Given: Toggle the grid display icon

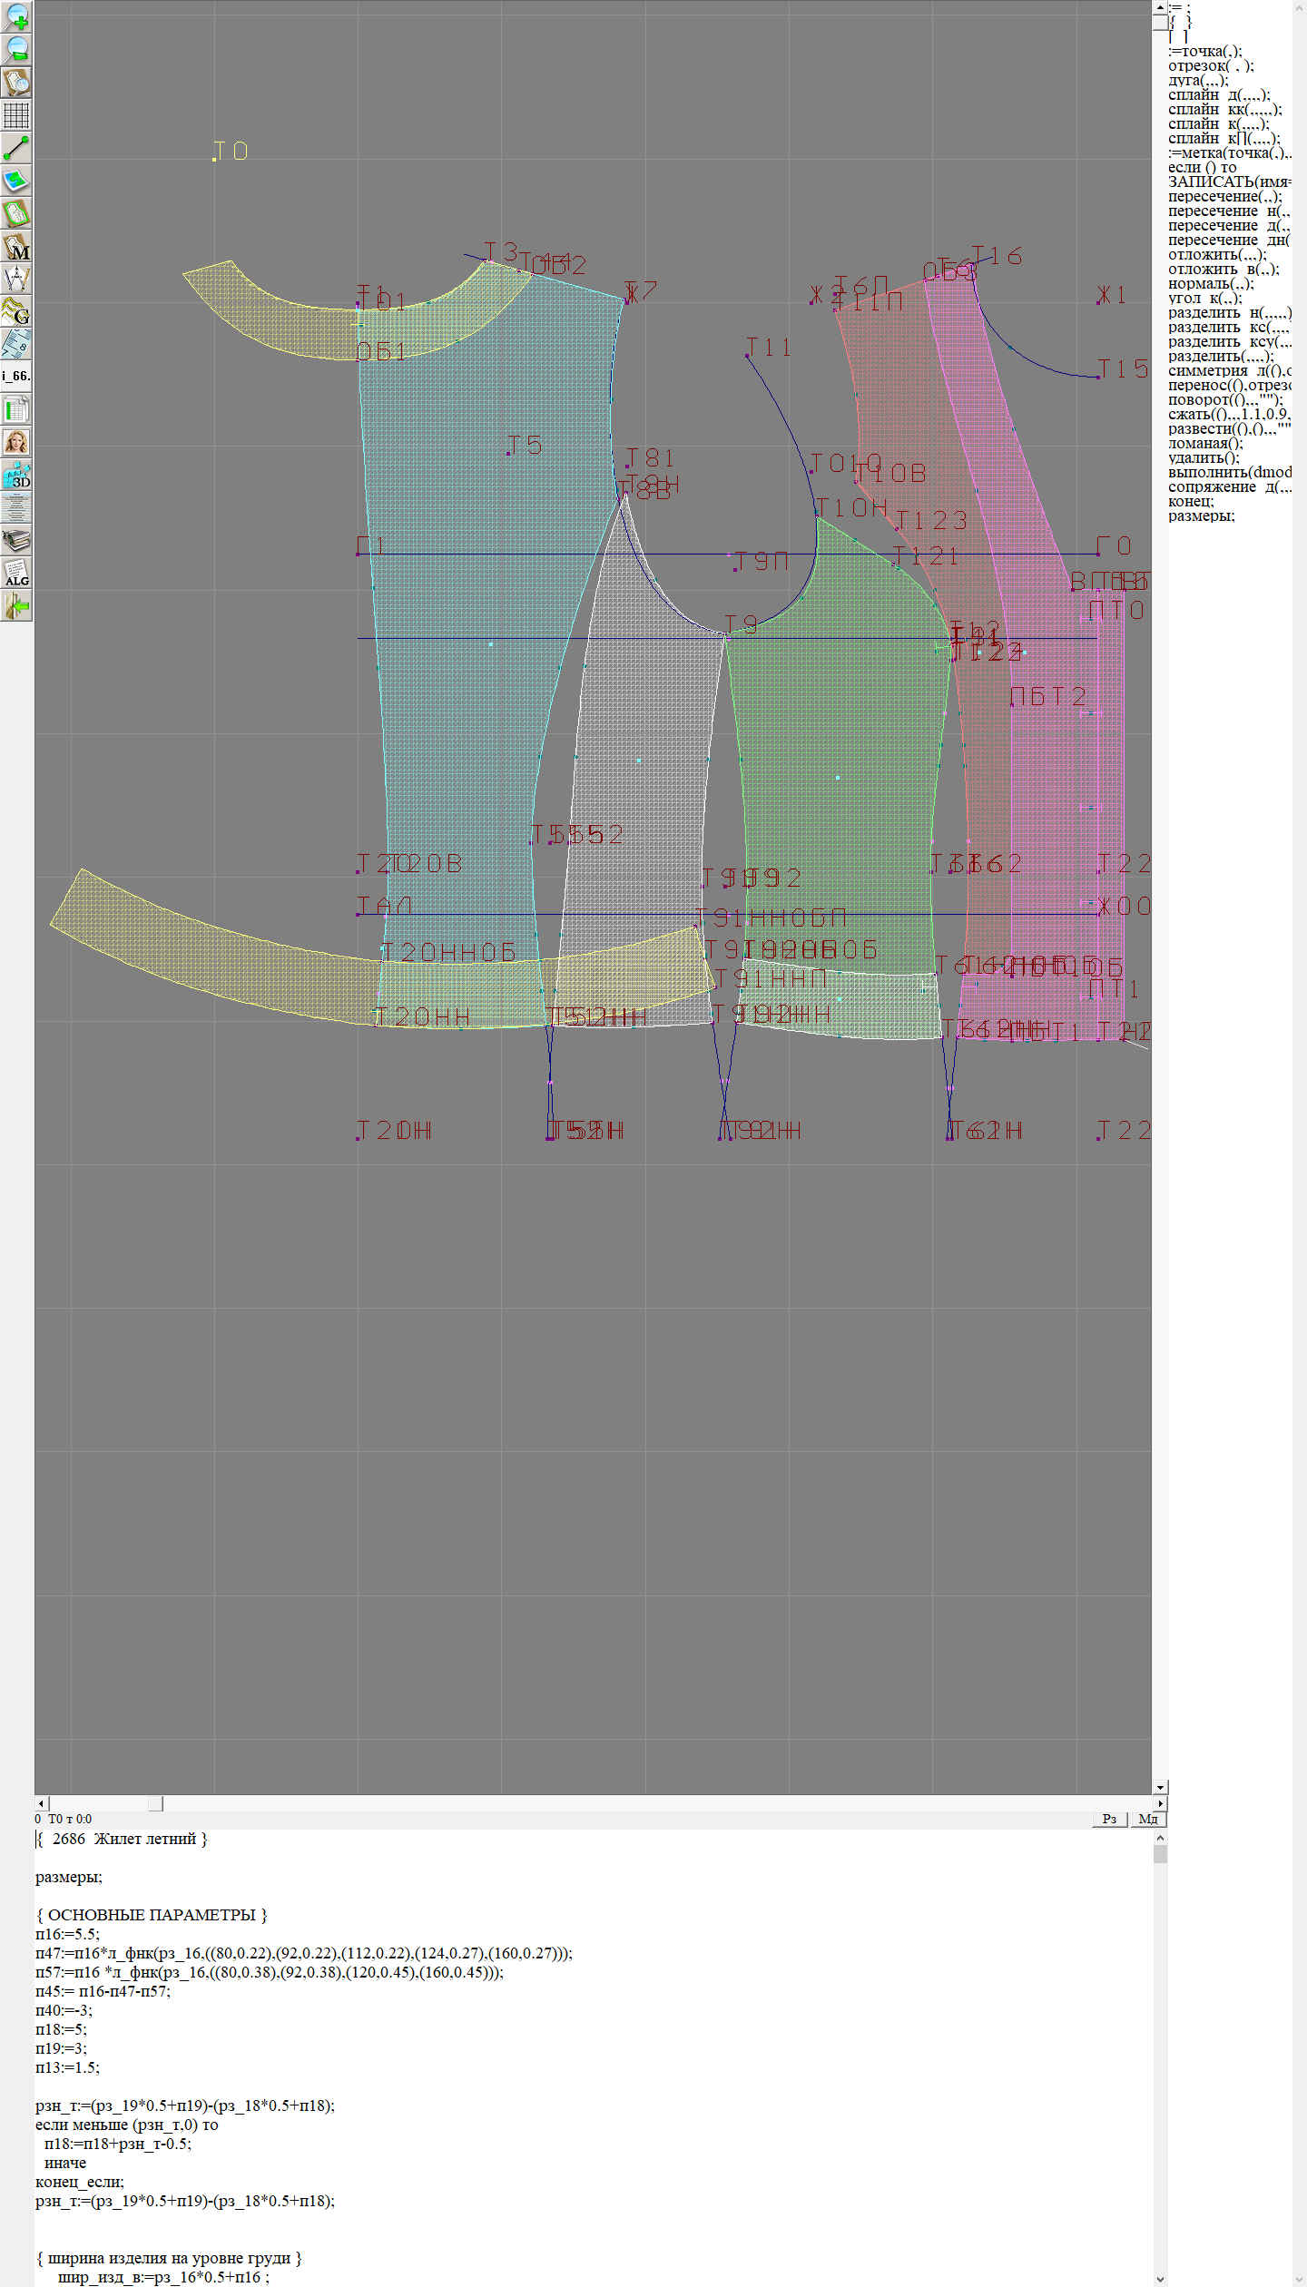Looking at the screenshot, I should click(16, 115).
